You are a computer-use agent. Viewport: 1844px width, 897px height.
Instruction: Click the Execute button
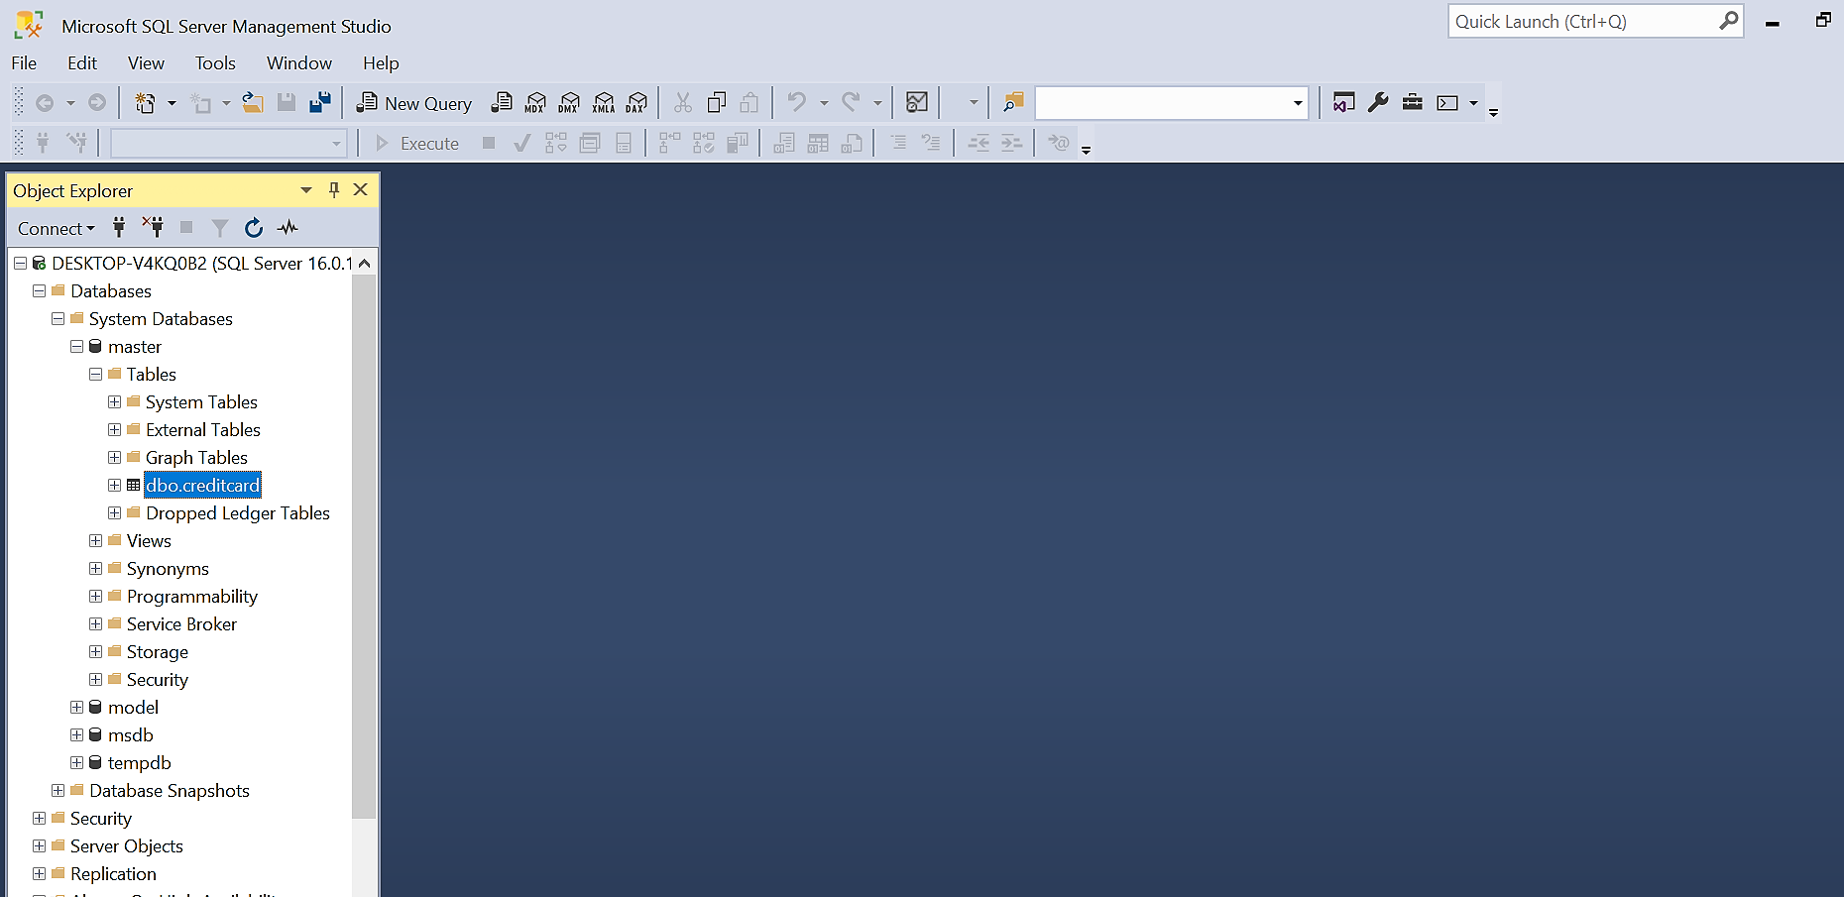tap(416, 144)
